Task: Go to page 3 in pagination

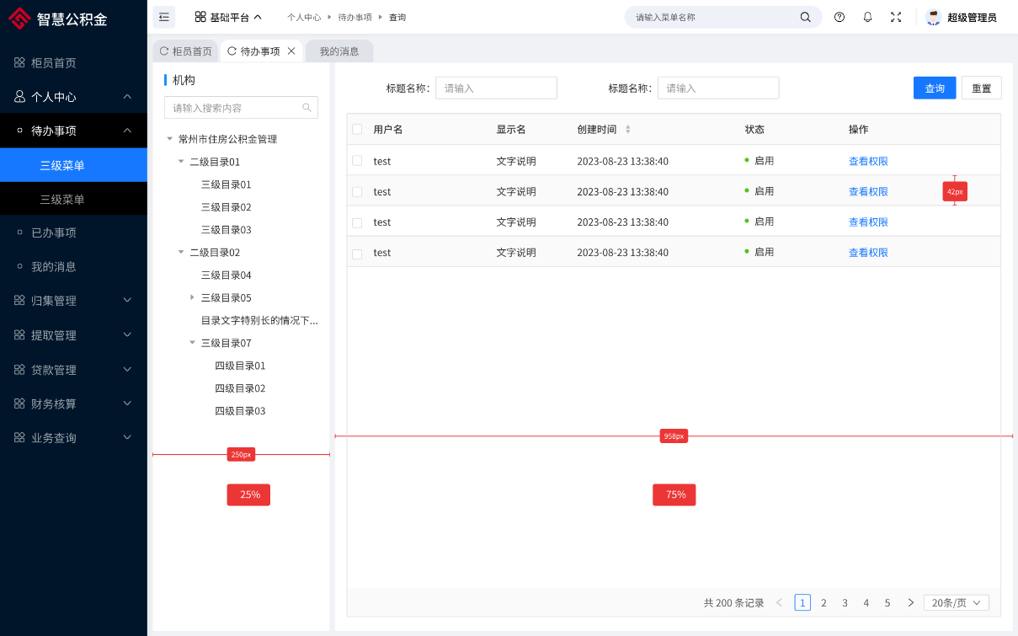Action: click(845, 603)
